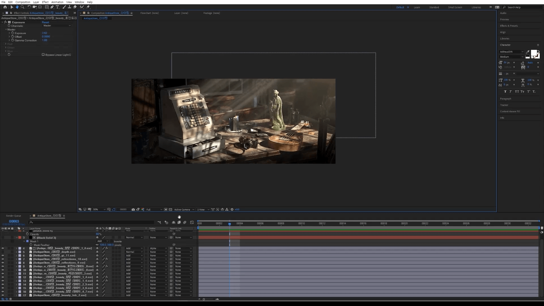Open layer 4 Alpha track matte dropdown

point(158,248)
